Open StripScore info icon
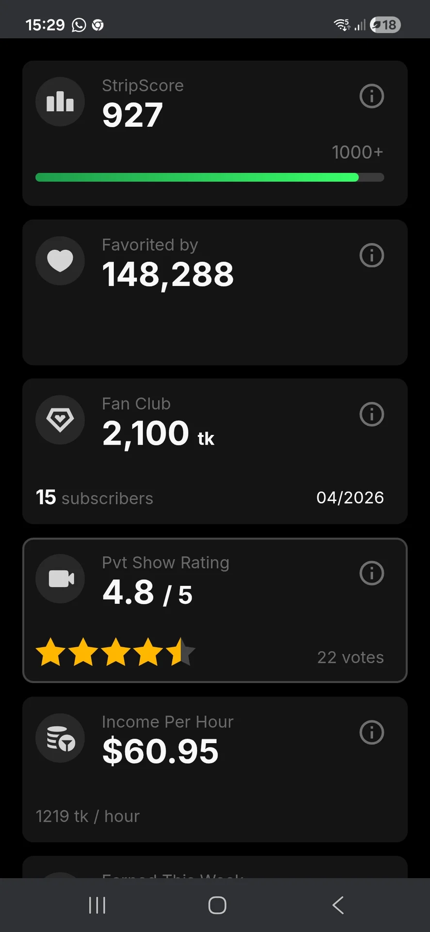The image size is (430, 932). (372, 96)
